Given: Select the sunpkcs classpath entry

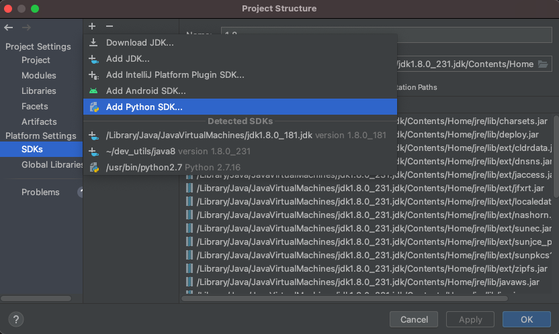Looking at the screenshot, I should click(x=369, y=255).
